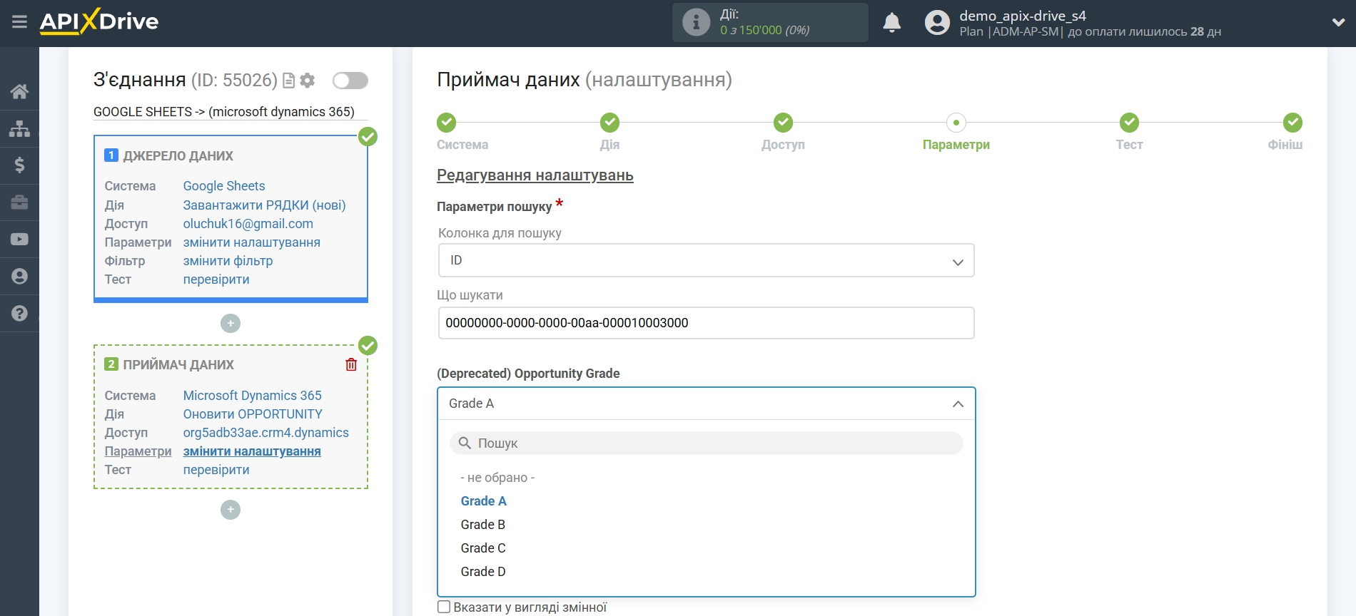Click the account avatar icon

point(937,23)
